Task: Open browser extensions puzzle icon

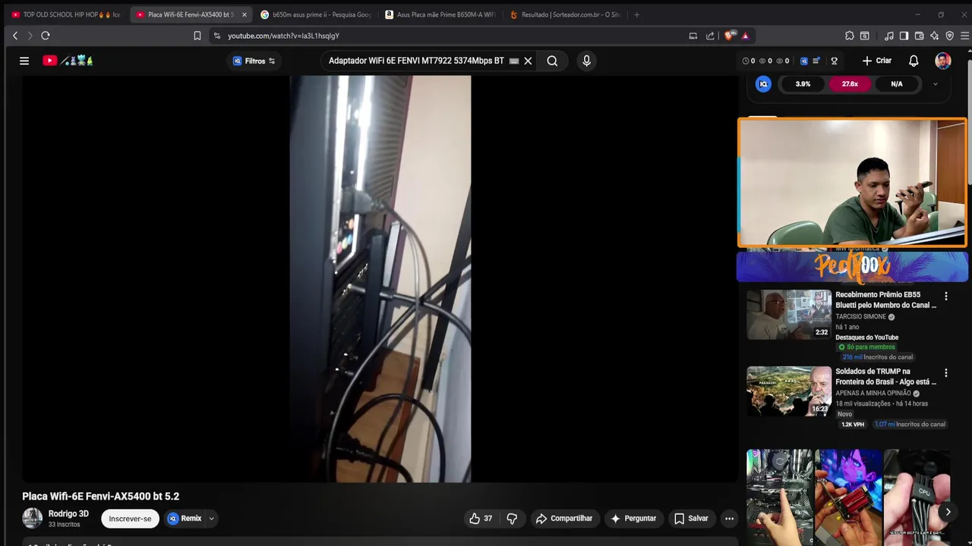Action: tap(849, 36)
